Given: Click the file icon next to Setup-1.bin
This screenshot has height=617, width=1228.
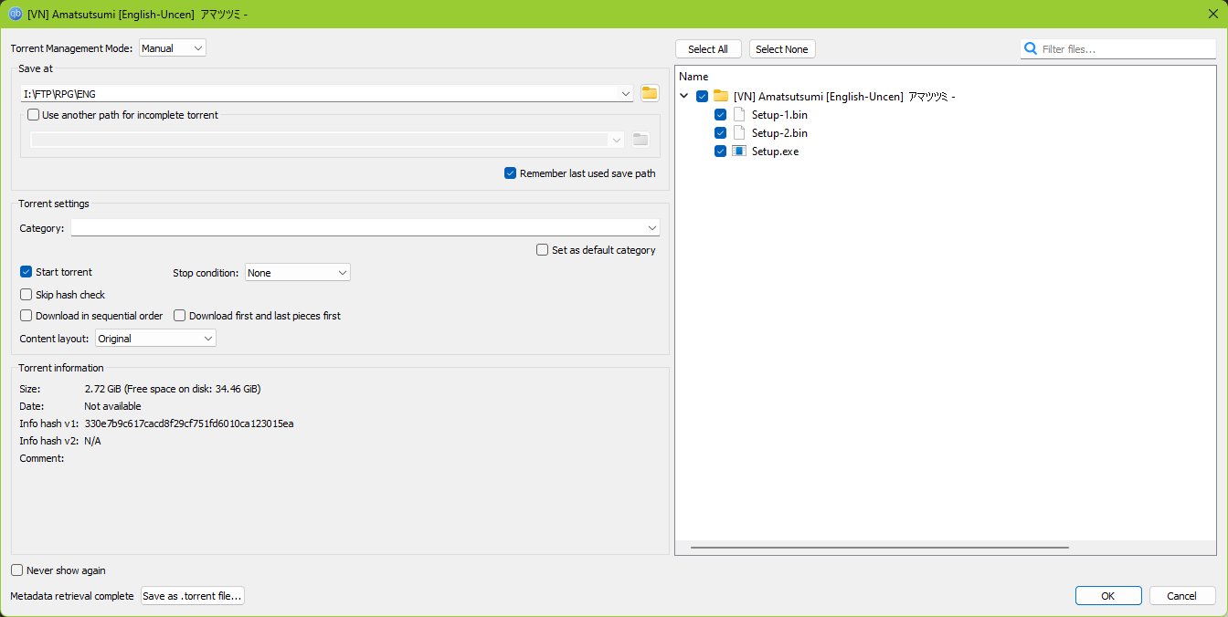Looking at the screenshot, I should point(739,115).
